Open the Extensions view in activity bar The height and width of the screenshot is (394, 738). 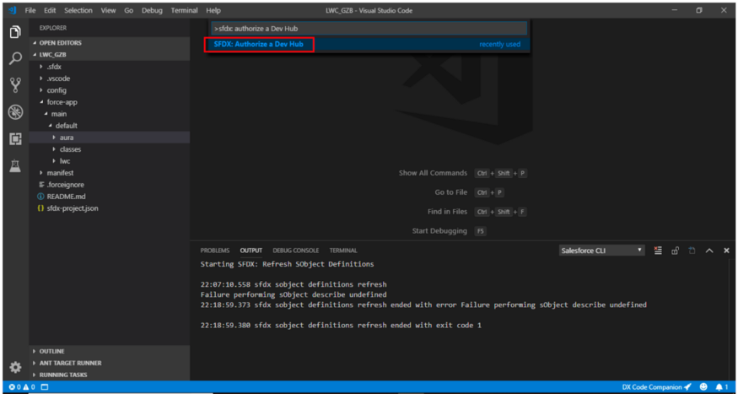(15, 139)
